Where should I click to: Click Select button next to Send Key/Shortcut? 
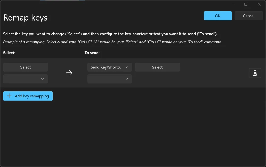(157, 67)
